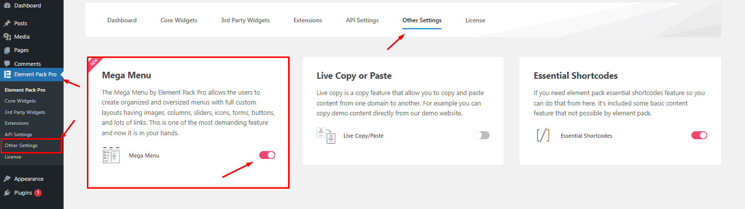Turn off Essential Shortcodes toggle
This screenshot has width=745, height=209.
[699, 135]
